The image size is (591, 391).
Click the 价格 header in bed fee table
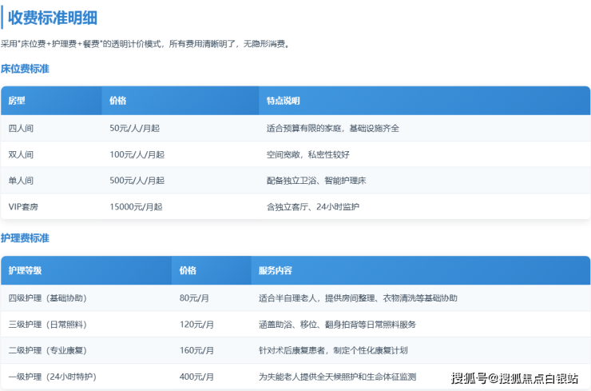point(118,101)
